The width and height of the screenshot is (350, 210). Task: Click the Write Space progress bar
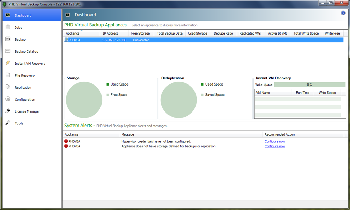pos(310,85)
